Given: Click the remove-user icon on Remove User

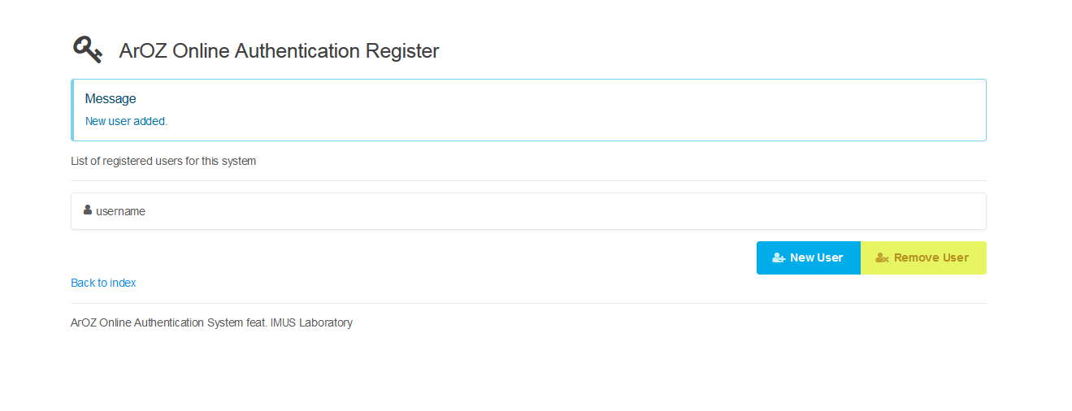Looking at the screenshot, I should [882, 258].
